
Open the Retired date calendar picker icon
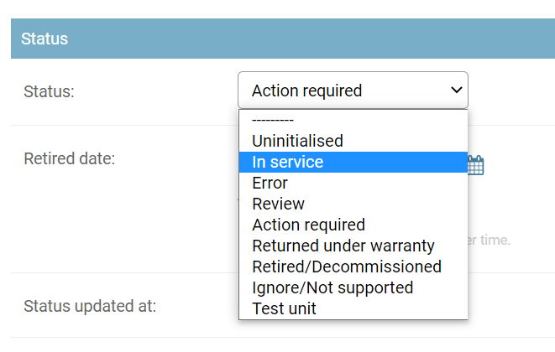click(476, 164)
